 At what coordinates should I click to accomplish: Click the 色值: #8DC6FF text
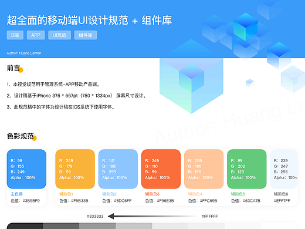117,201
